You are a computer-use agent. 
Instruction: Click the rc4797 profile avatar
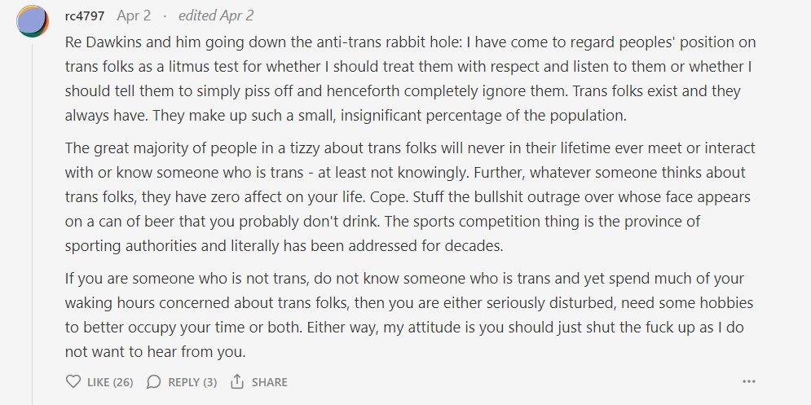pyautogui.click(x=32, y=20)
